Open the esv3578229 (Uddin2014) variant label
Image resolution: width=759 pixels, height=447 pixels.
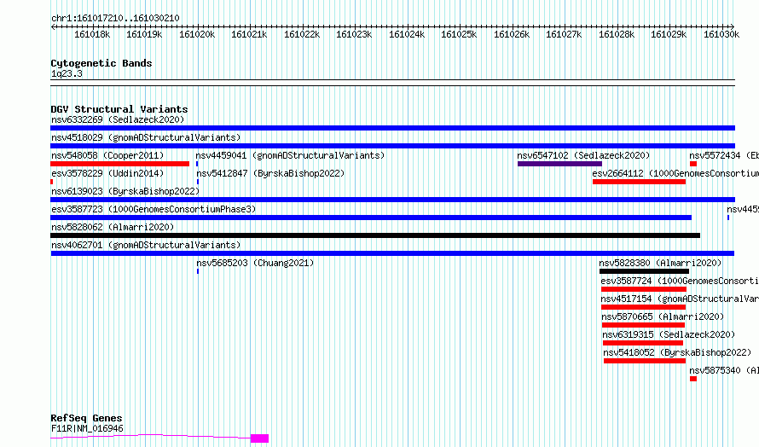coord(107,173)
